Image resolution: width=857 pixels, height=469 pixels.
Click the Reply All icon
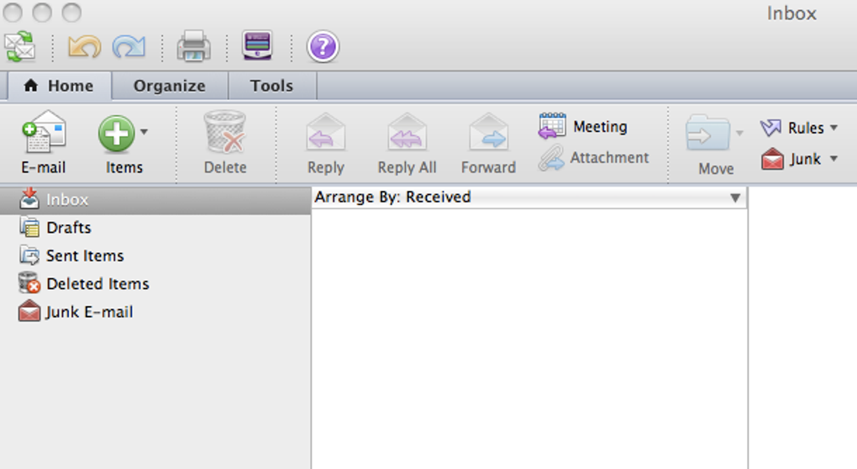click(407, 132)
